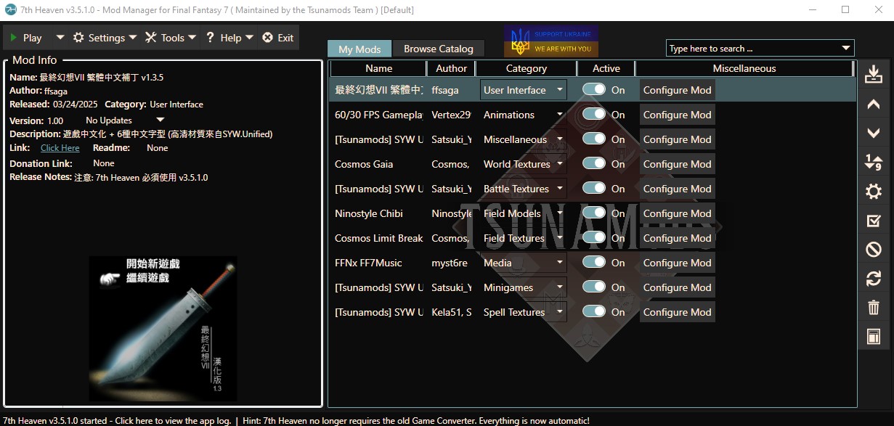Click Configure Mod for Ninostyle Chibi
894x426 pixels.
point(678,213)
